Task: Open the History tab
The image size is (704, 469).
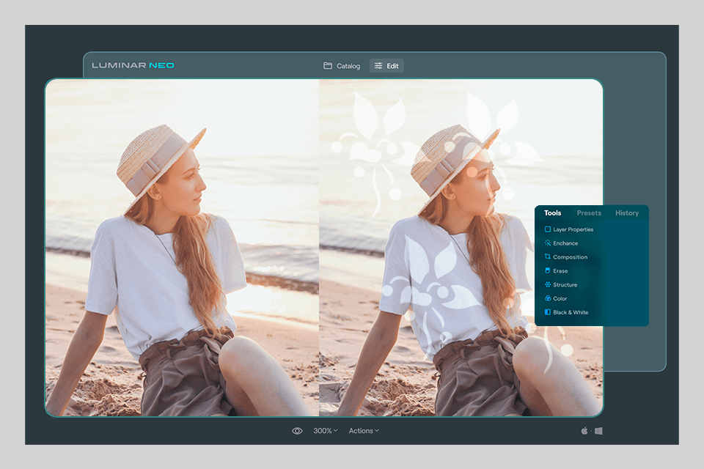Action: [x=627, y=213]
